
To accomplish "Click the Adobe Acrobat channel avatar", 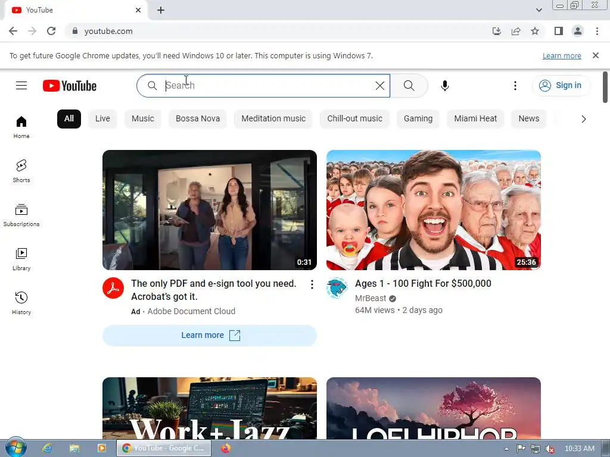I will pos(113,288).
